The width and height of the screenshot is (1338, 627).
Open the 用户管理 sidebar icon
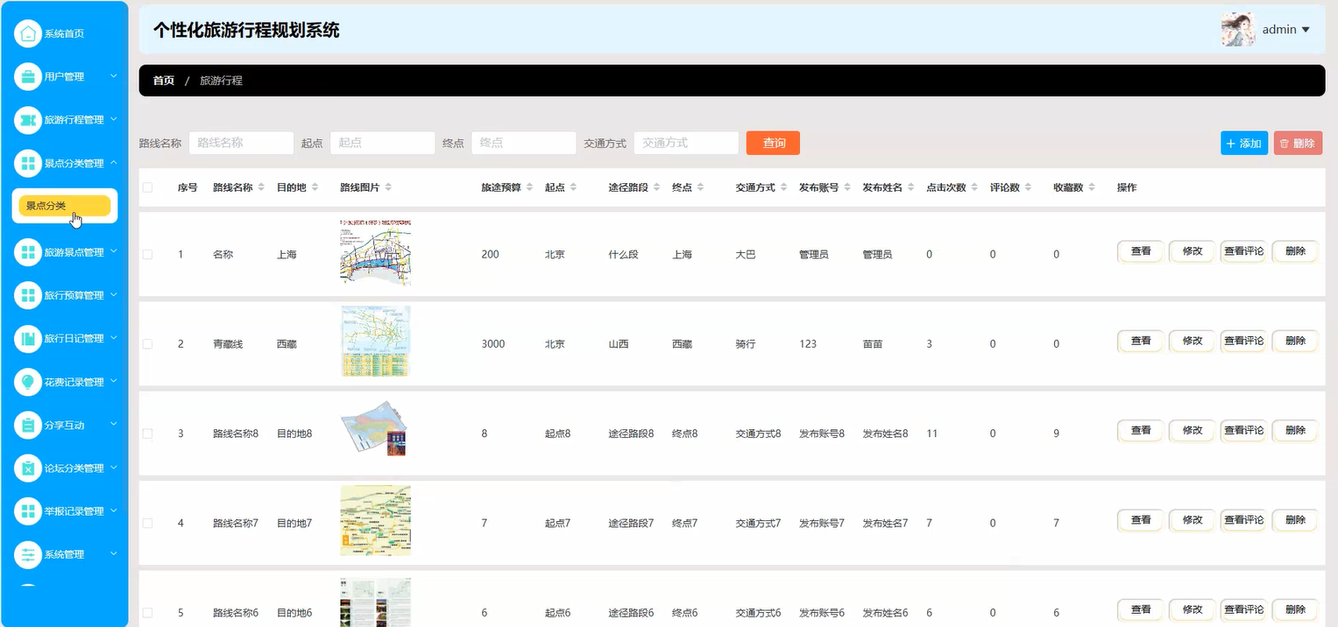coord(30,76)
